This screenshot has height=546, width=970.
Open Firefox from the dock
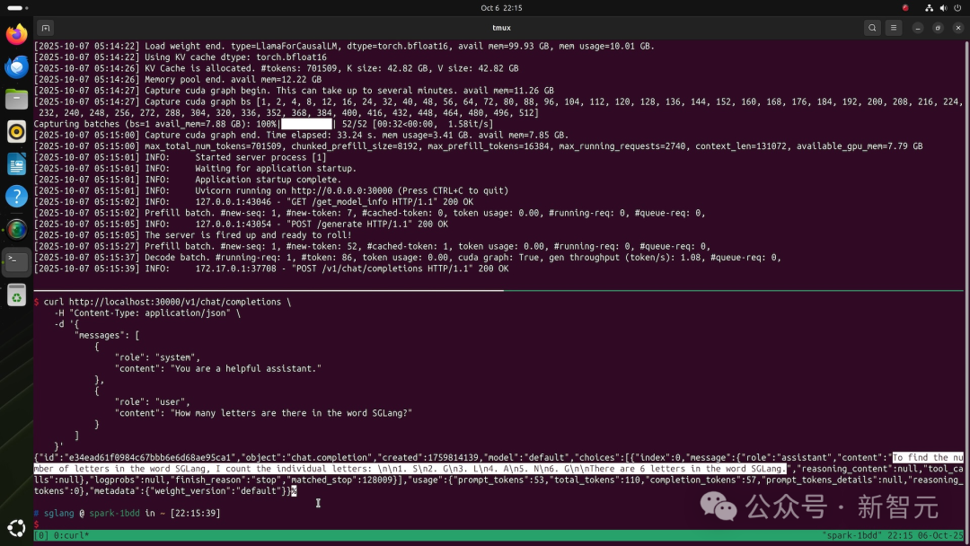click(x=16, y=35)
